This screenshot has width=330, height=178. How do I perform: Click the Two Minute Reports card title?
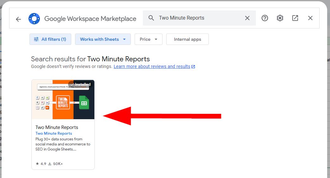57,127
